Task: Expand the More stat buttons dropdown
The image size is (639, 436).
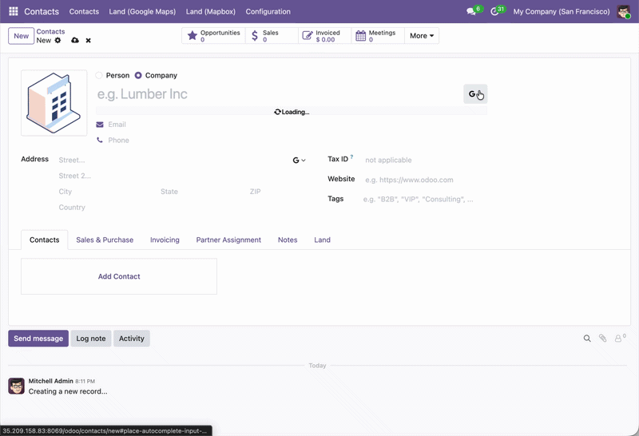Action: point(422,36)
